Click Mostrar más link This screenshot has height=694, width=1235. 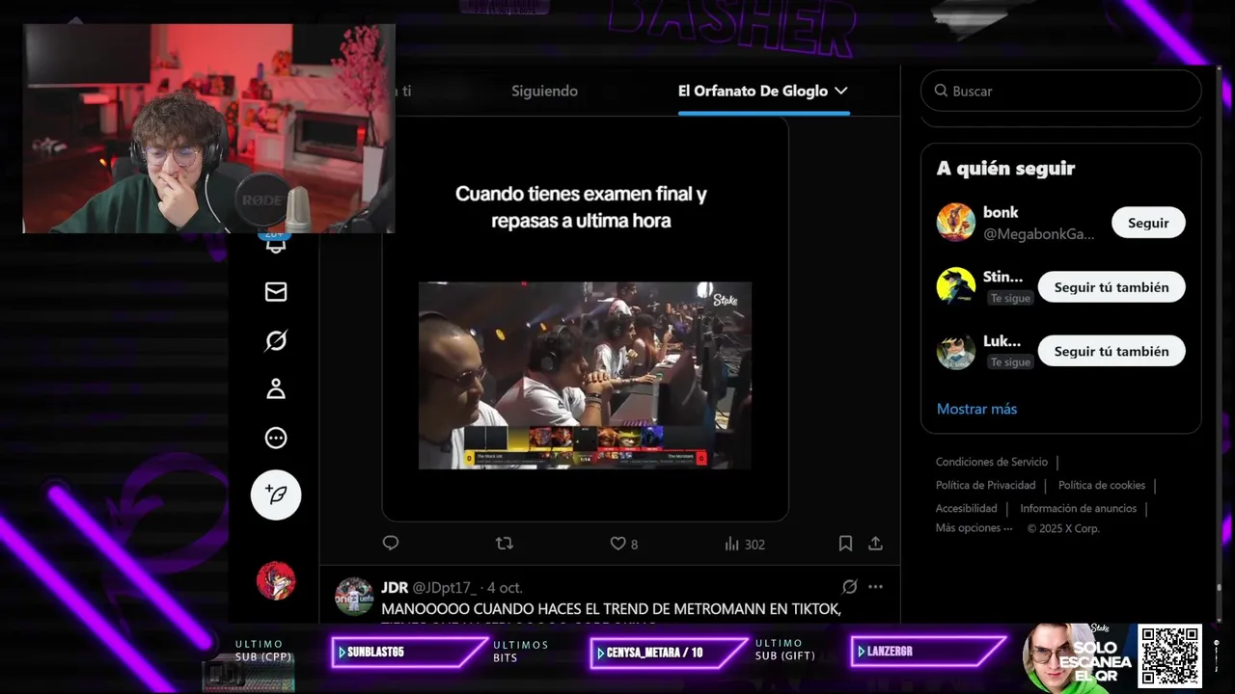click(976, 409)
